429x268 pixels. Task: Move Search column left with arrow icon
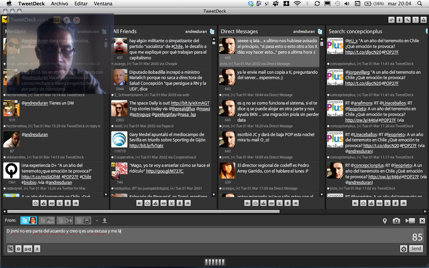tap(355, 203)
